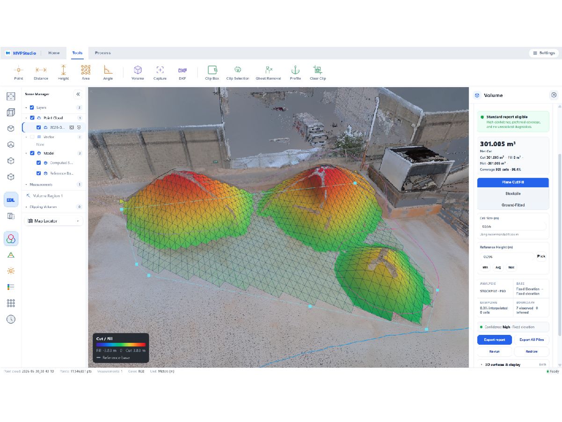Toggle the Point Cloud layer checkbox
The height and width of the screenshot is (422, 562).
(32, 118)
